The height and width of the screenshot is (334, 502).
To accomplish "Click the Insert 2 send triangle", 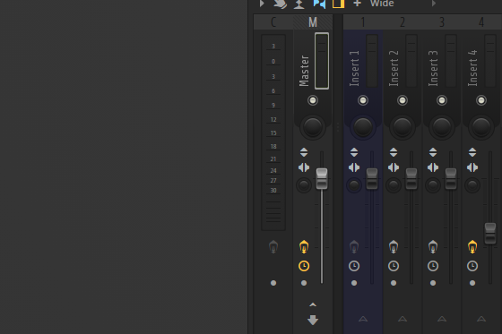I will 402,319.
